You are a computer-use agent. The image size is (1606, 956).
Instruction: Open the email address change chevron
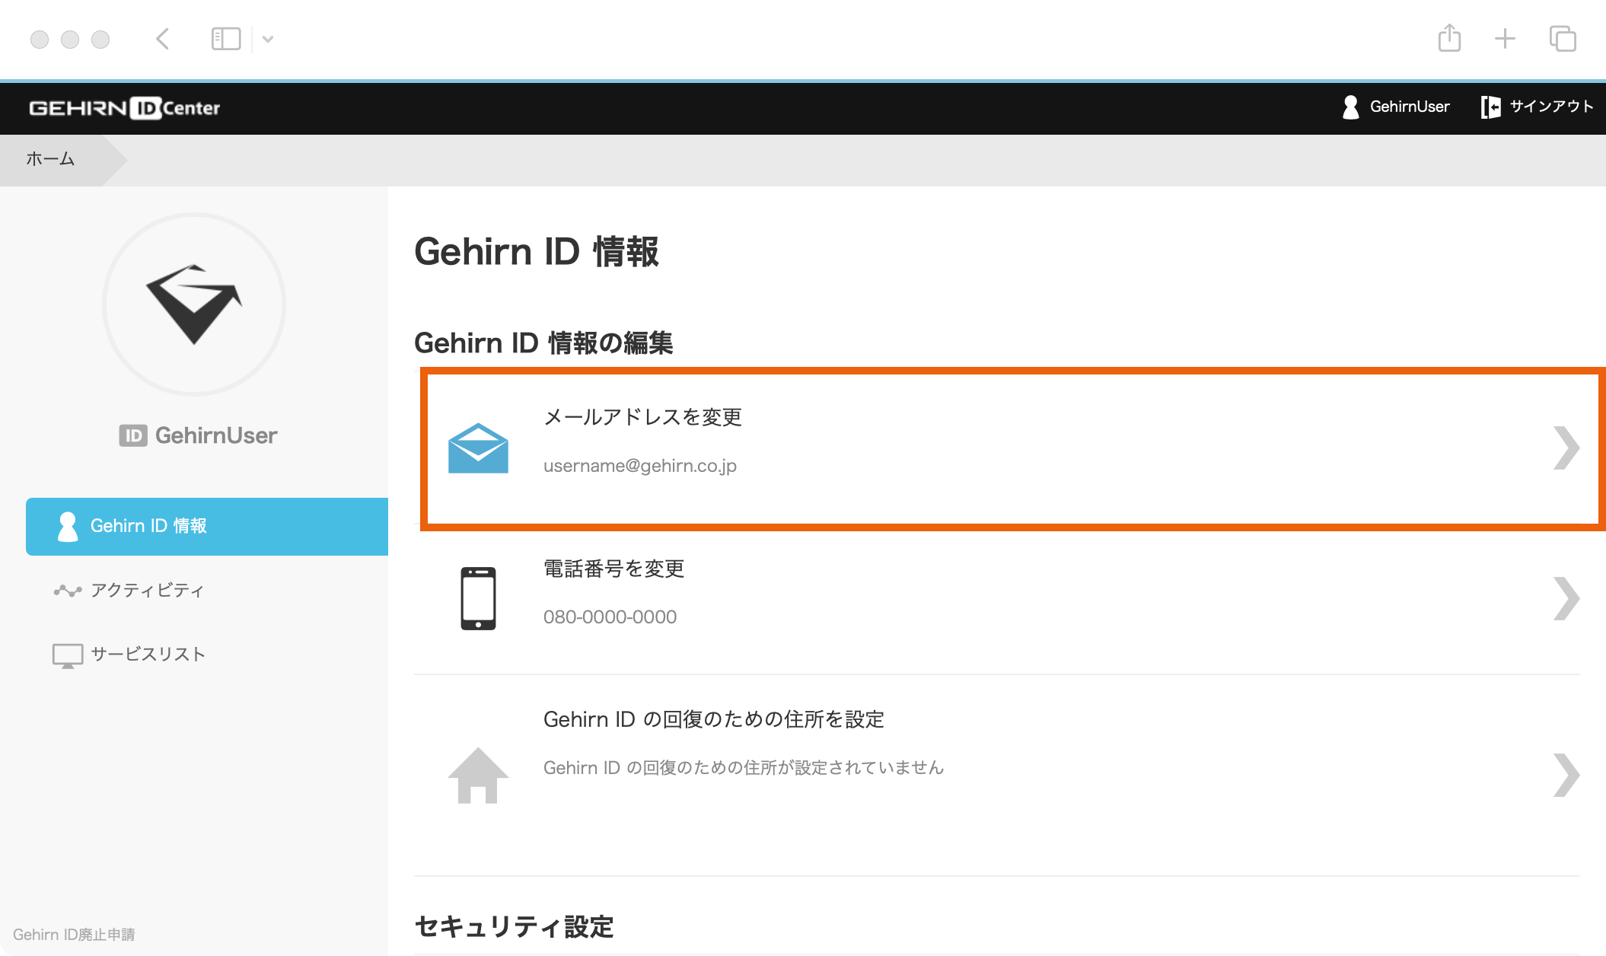point(1566,448)
